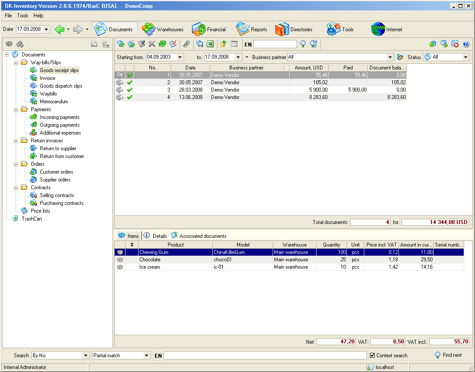Screen dimensions: 475x372
Task: Click the green refresh arrows icon
Action: [162, 44]
